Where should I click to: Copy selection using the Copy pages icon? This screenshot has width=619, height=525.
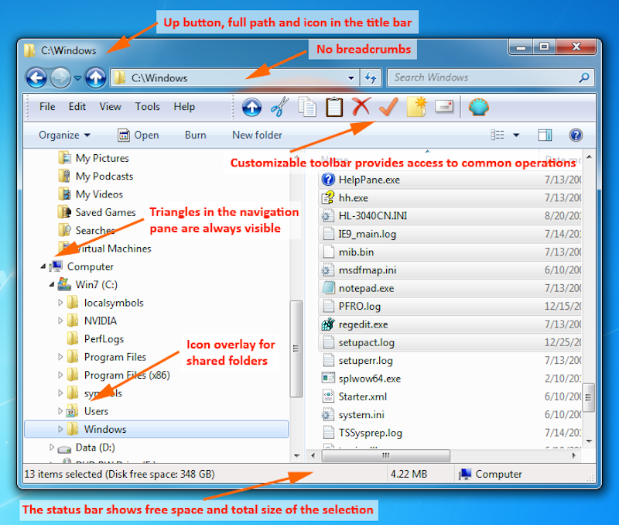(x=307, y=107)
